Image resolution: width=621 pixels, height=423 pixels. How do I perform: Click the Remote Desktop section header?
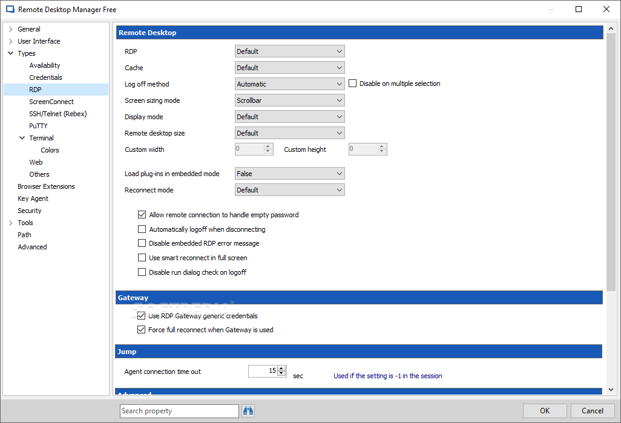[360, 33]
